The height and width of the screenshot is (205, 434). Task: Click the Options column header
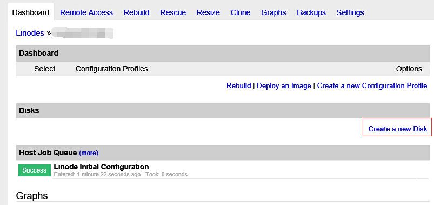pyautogui.click(x=409, y=69)
